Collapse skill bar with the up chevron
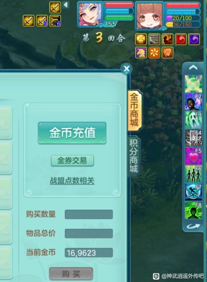 click(193, 68)
